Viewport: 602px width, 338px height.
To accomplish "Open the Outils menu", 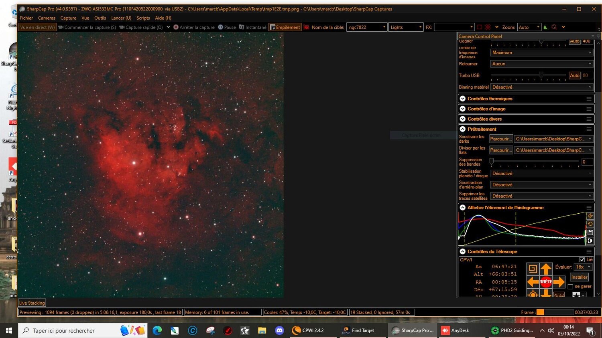I will coord(100,18).
